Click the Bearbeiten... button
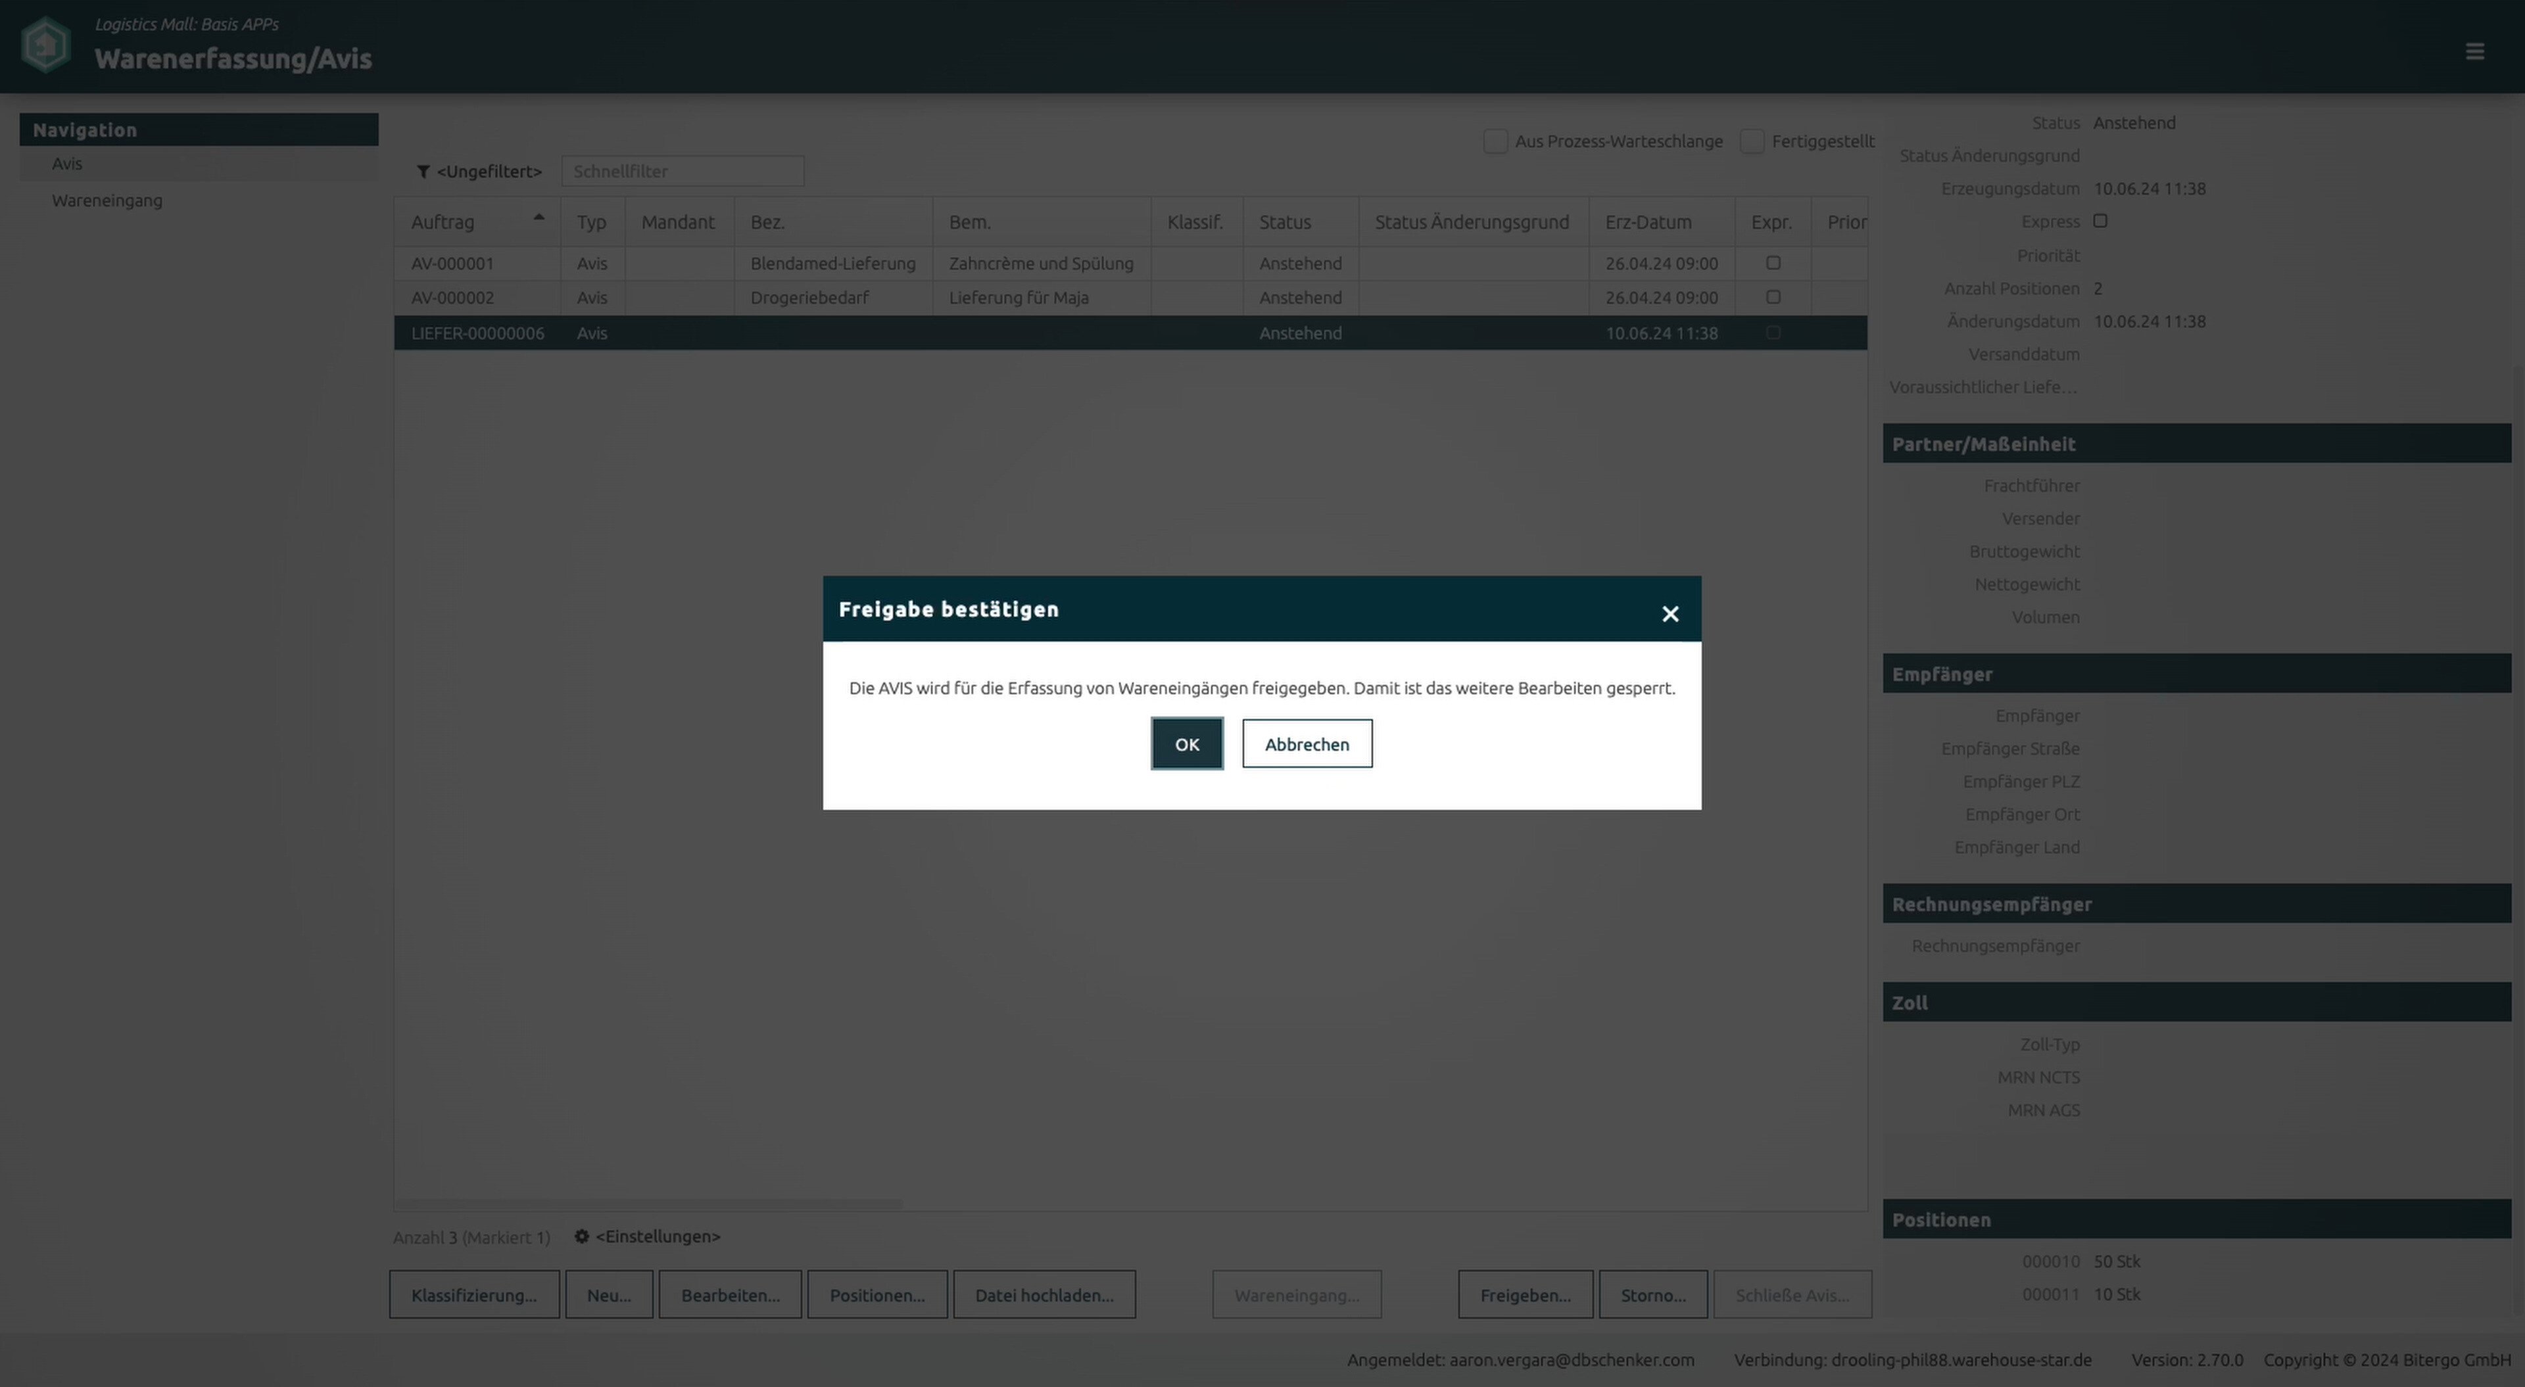The image size is (2525, 1387). (x=731, y=1295)
